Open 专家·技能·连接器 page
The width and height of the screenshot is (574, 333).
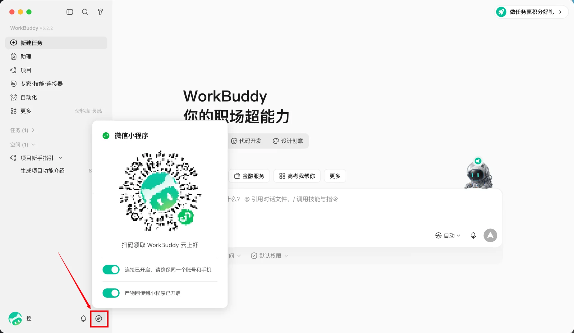(56, 84)
